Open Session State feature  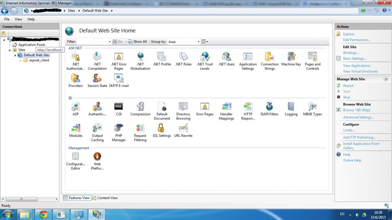coord(97,80)
